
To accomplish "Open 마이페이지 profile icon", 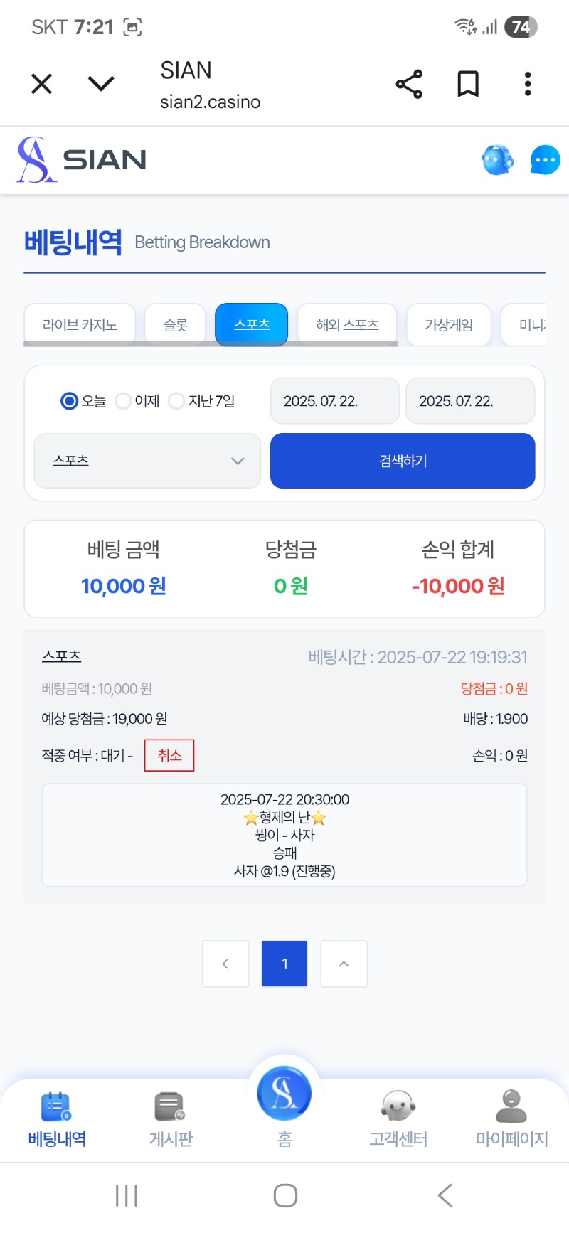I will tap(511, 1120).
